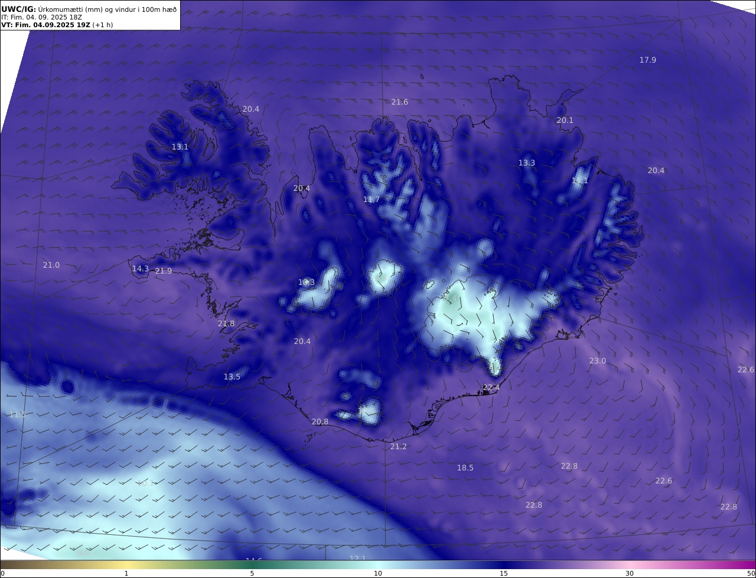756x578 pixels.
Task: Click the 13.3 value label
Action: [x=527, y=163]
